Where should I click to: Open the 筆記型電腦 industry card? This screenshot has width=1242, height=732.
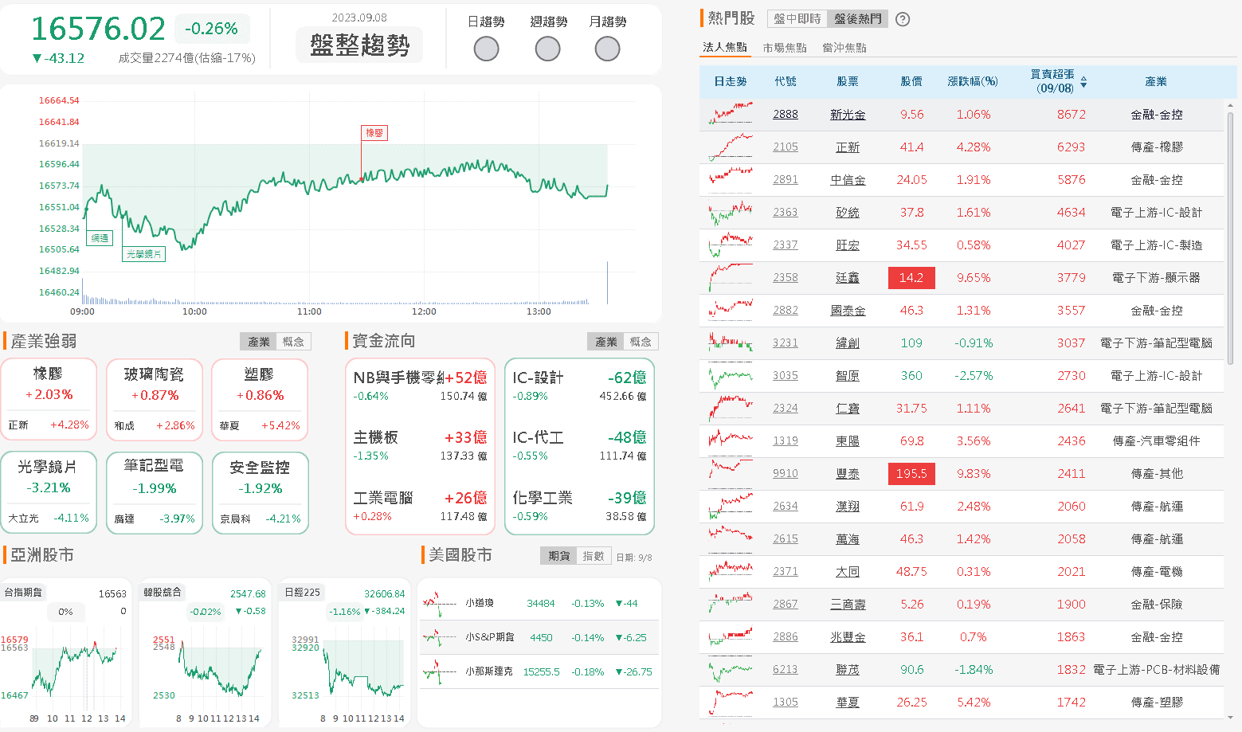click(x=155, y=492)
